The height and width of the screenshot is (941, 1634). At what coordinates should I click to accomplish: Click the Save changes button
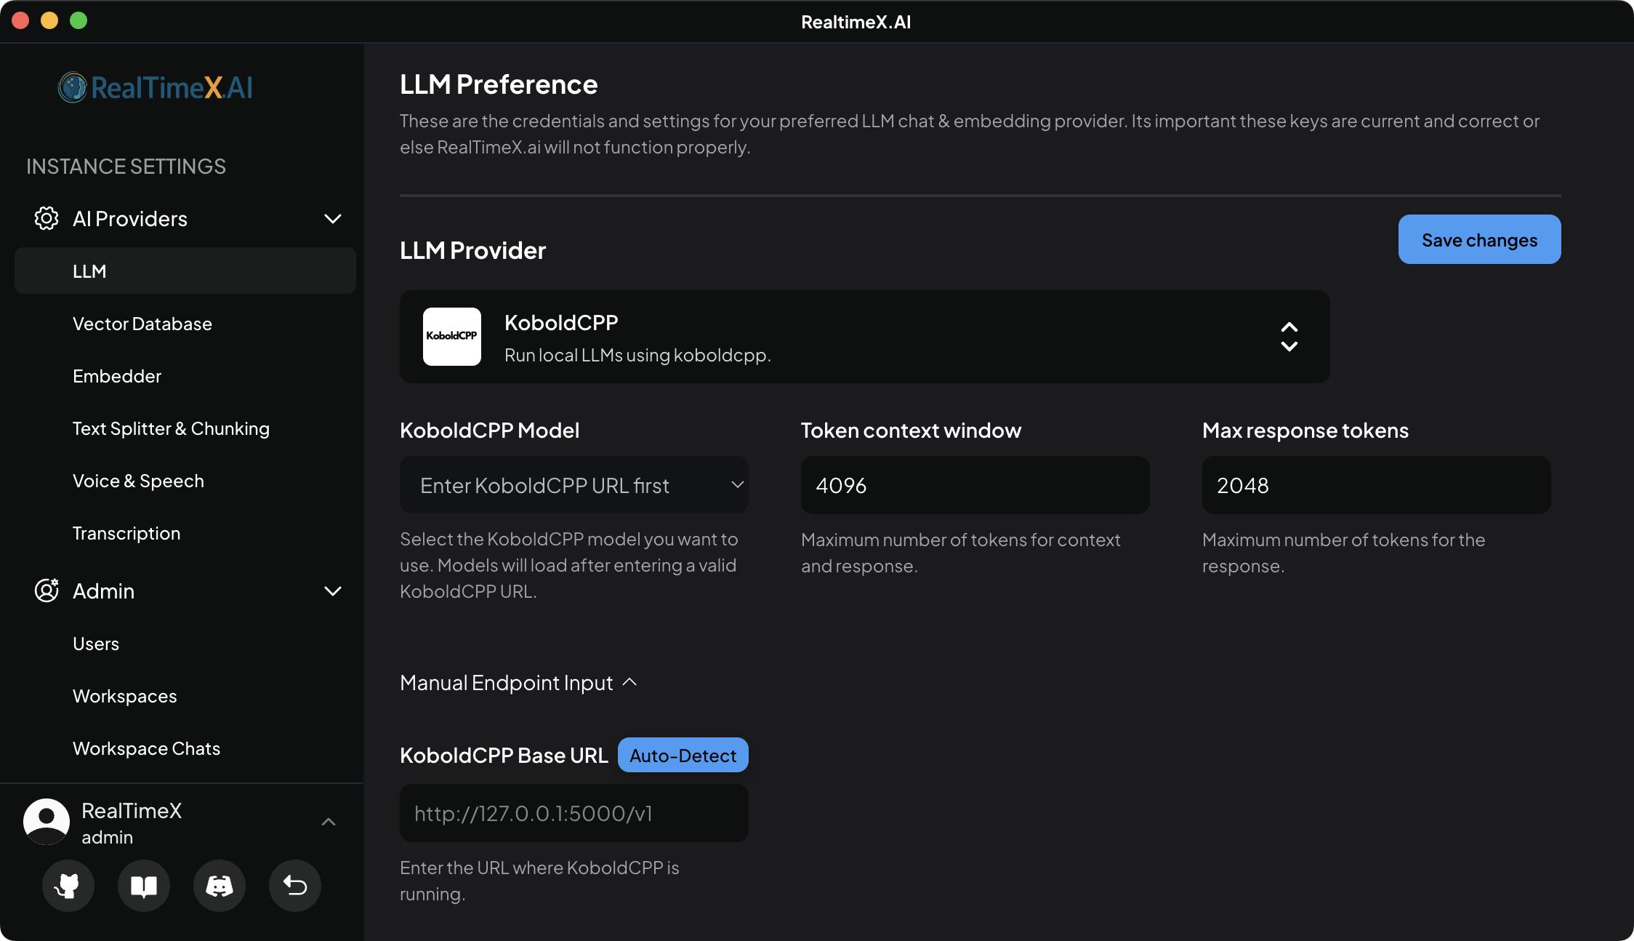click(1479, 239)
